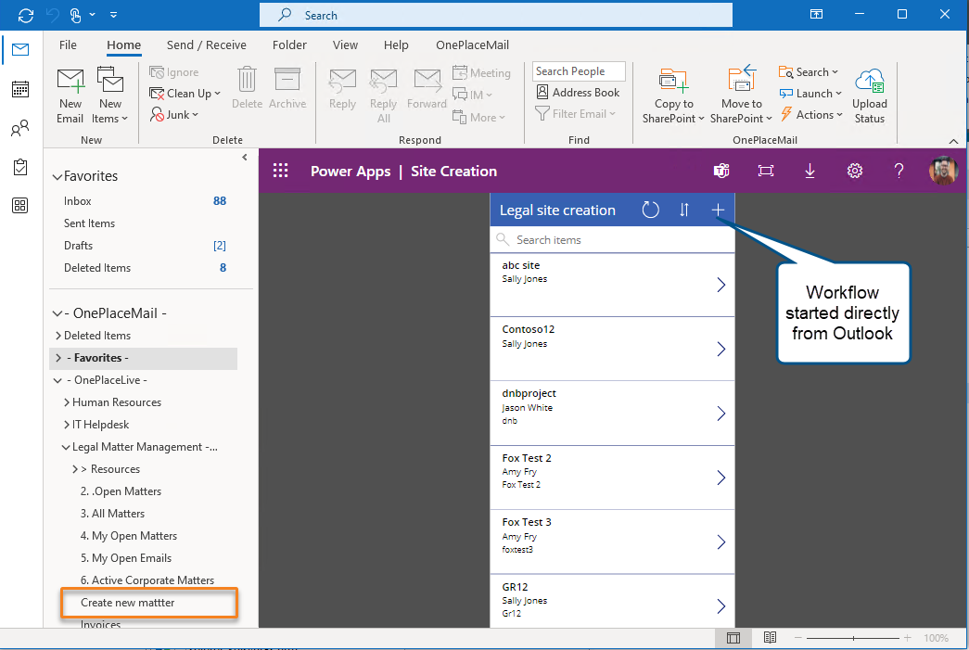The image size is (969, 650).
Task: Open the OnePlaceMail Launch dropdown
Action: point(810,94)
